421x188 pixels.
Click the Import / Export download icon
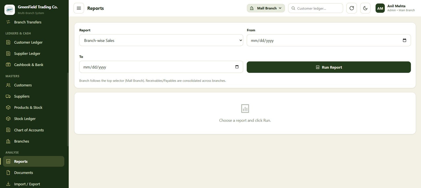tap(8, 184)
